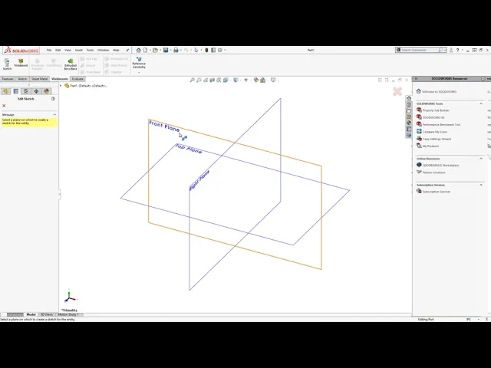Open 3DEXPERIENCE Marketplace link
Image resolution: width=491 pixels, height=368 pixels.
(440, 166)
